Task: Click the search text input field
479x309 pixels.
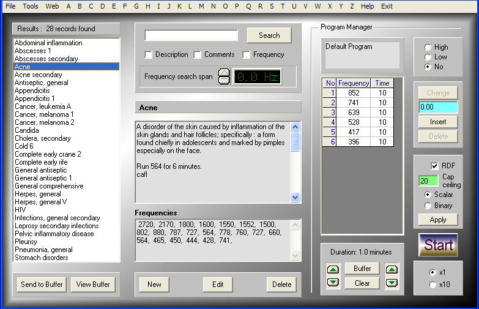Action: pyautogui.click(x=191, y=35)
